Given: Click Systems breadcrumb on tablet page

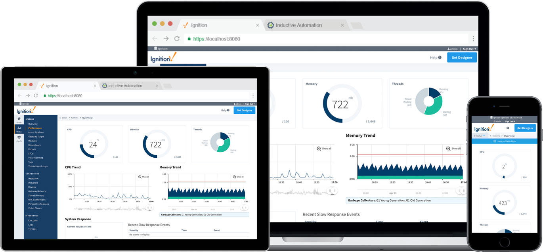Looking at the screenshot, I should coord(75,118).
